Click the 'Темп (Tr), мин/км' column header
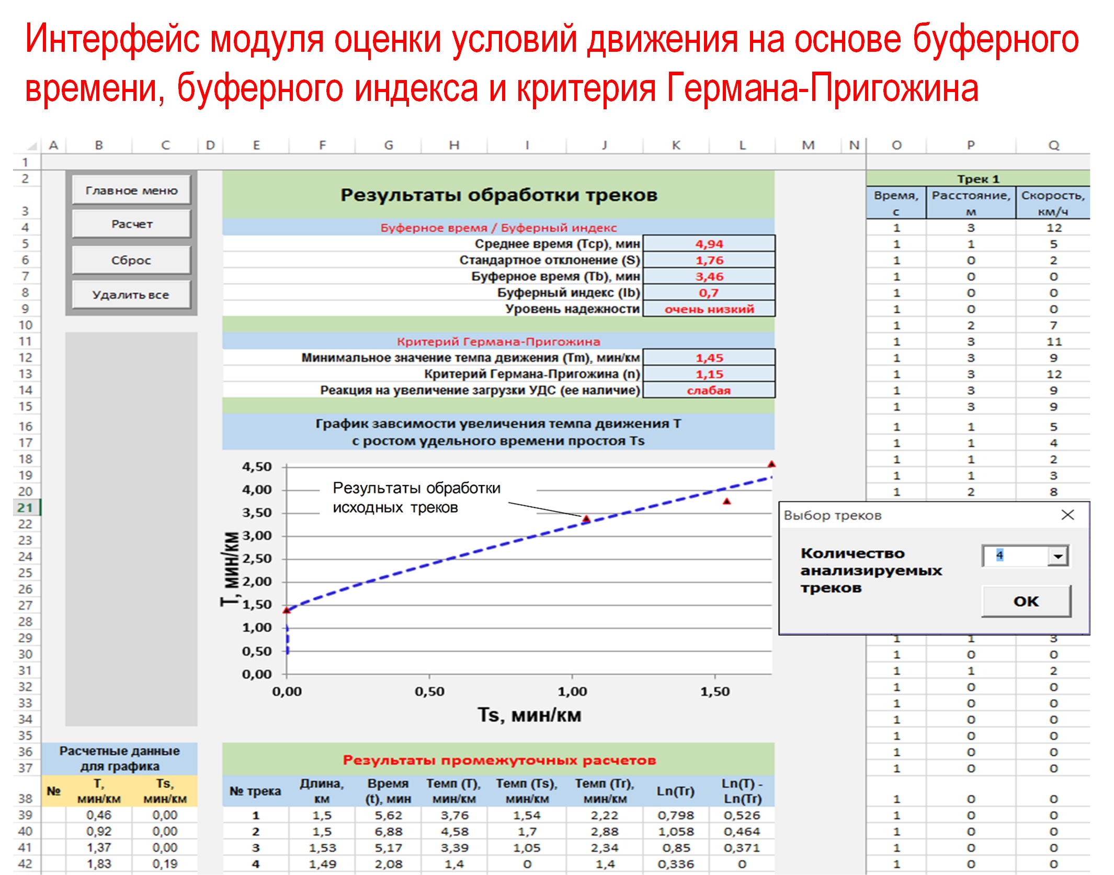Viewport: 1114px width, 875px height. [x=605, y=791]
